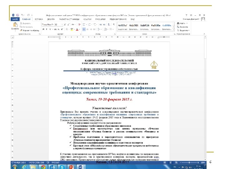Toggle Bold (Ж) formatting

click(x=43, y=29)
